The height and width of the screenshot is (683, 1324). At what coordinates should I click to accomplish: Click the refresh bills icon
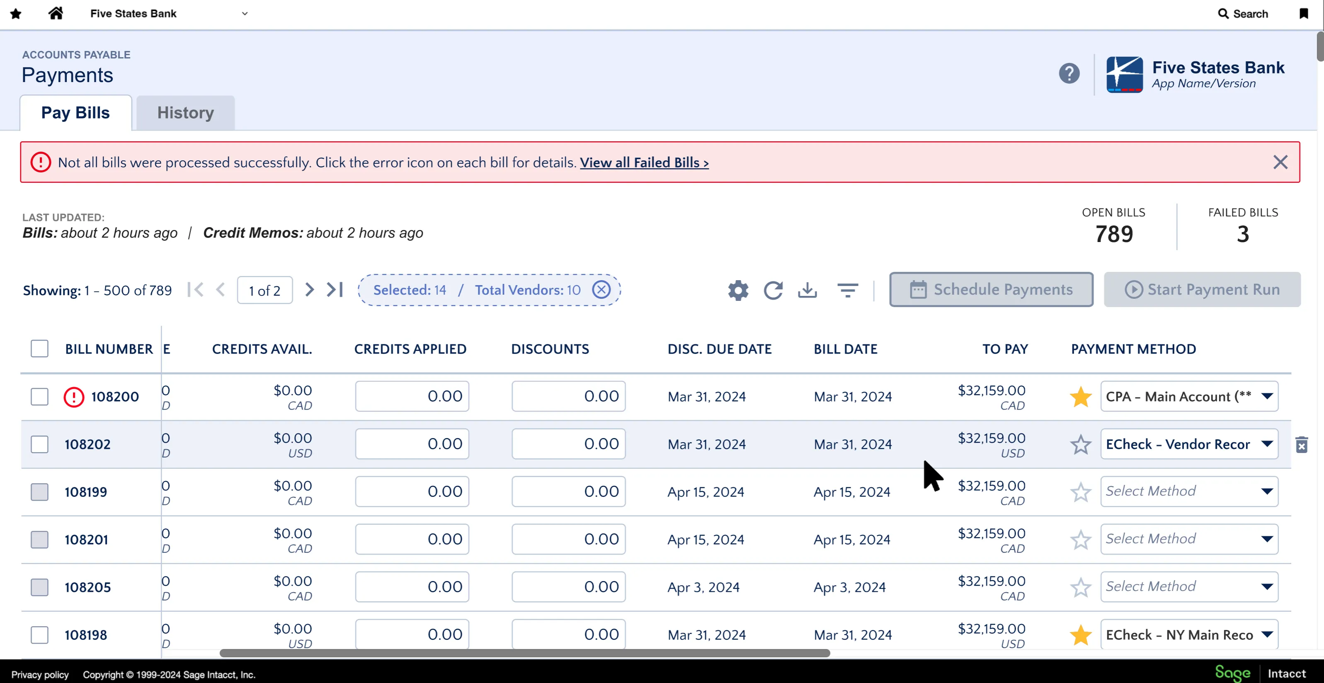pos(773,291)
